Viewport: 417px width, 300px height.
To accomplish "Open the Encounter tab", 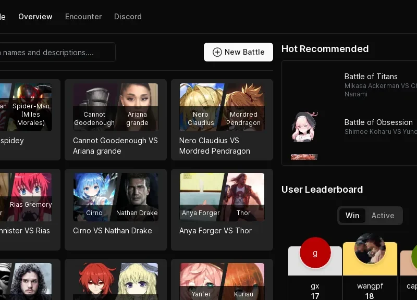I will (x=83, y=17).
